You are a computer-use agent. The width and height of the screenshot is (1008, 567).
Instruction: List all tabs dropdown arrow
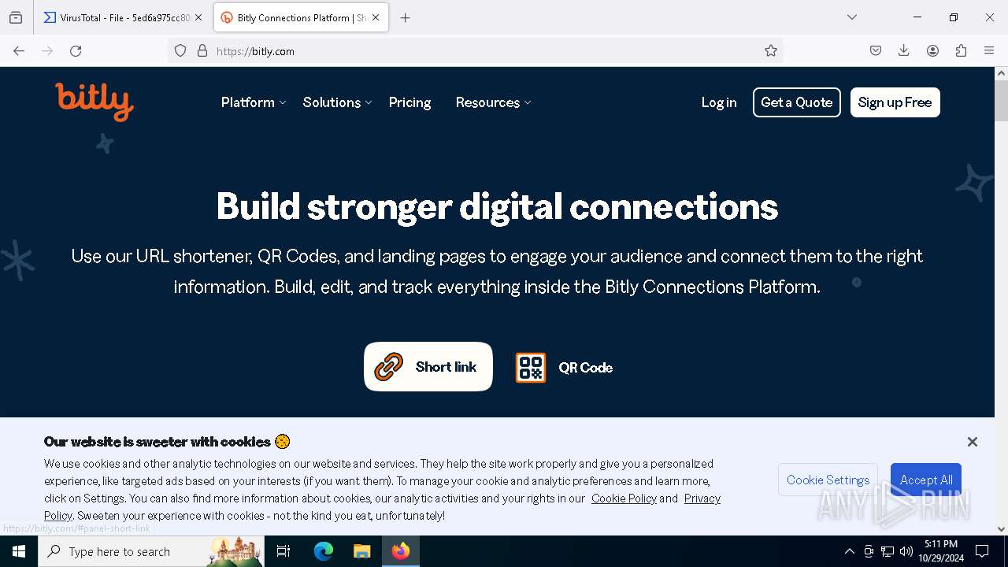(852, 17)
